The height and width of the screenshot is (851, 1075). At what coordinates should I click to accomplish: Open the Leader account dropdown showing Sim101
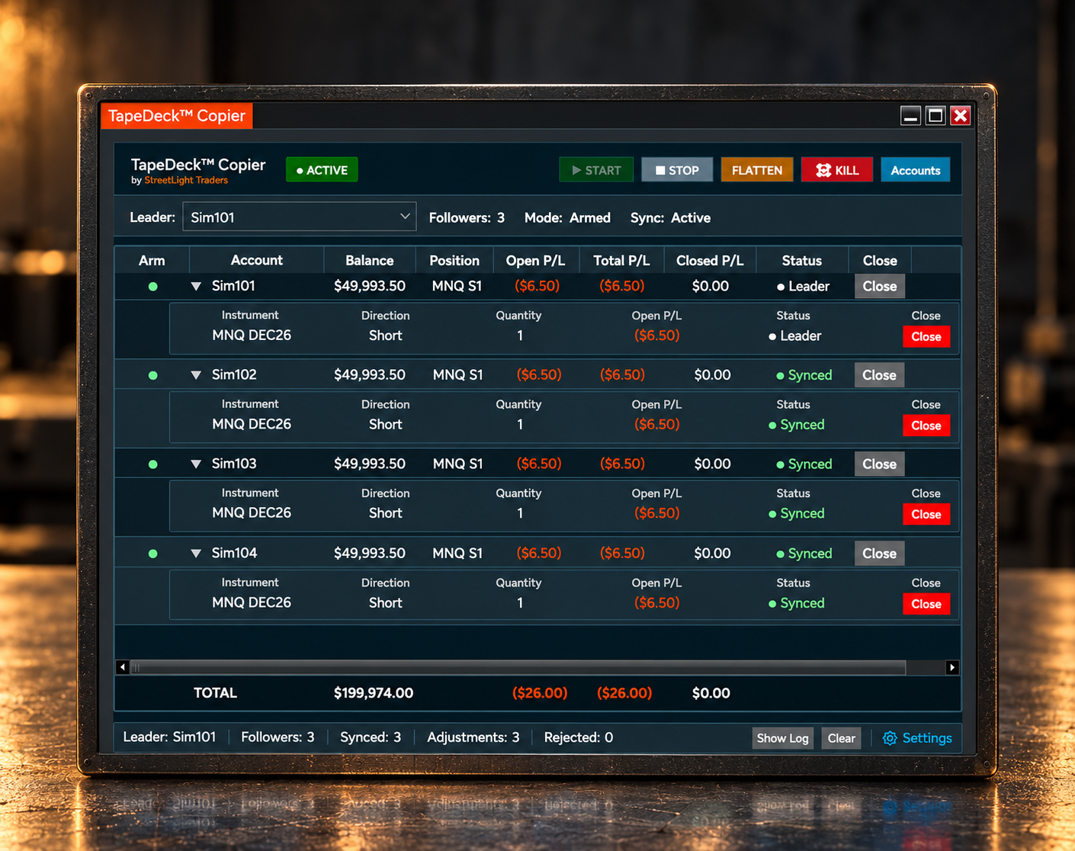[x=300, y=217]
